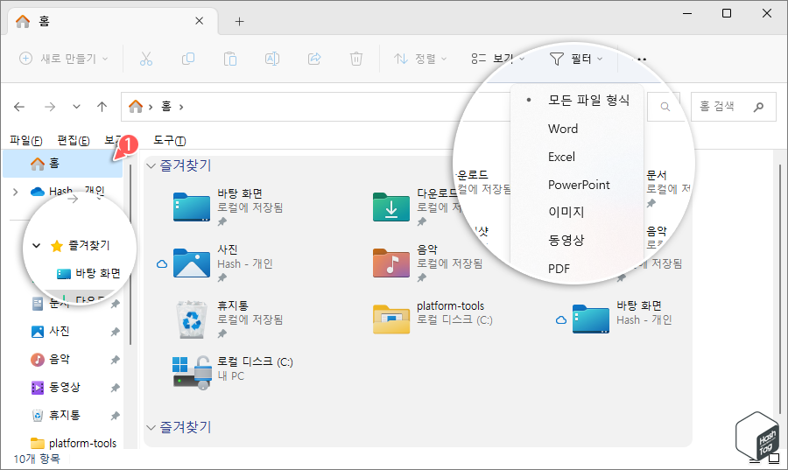Select 바탕 화면 under sidebar 즐겨찾기
The width and height of the screenshot is (788, 470).
pos(88,273)
